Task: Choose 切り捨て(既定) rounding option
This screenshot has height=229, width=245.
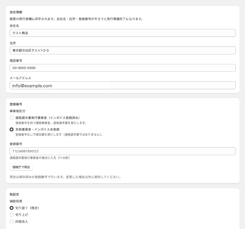Action: [x=12, y=208]
